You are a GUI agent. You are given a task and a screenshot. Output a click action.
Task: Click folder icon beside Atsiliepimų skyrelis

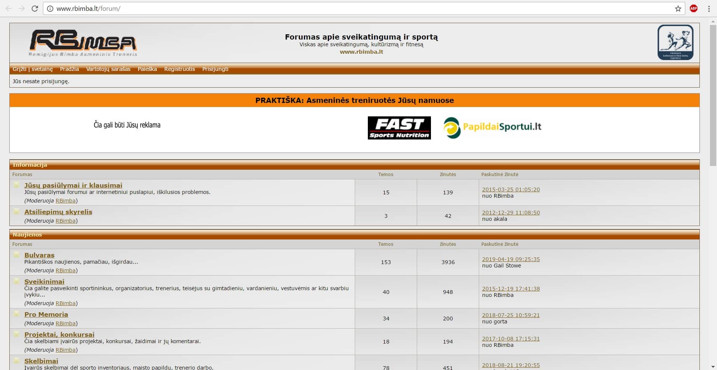[x=16, y=211]
